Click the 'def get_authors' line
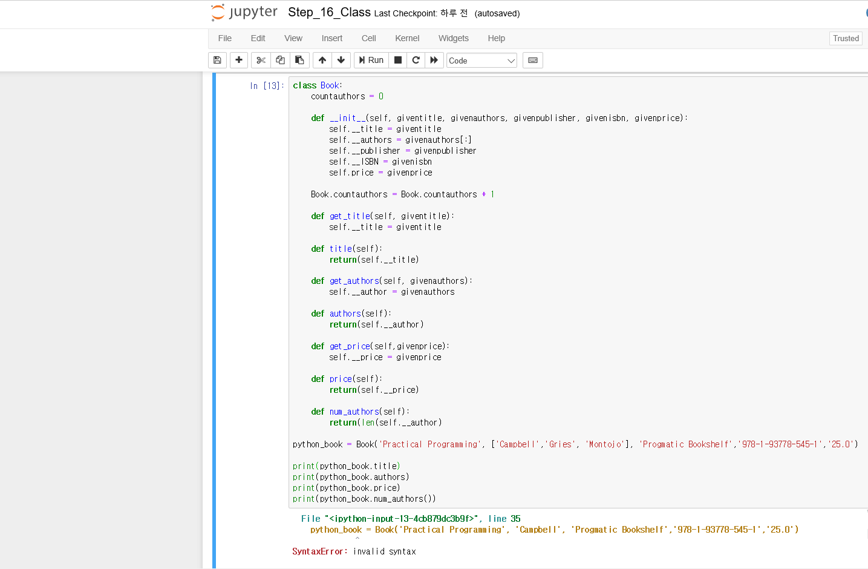The image size is (868, 569). point(391,281)
